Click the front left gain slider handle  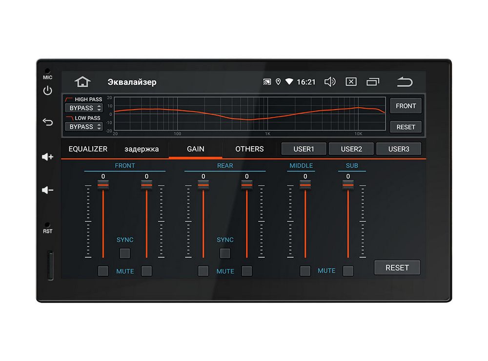[x=103, y=185]
